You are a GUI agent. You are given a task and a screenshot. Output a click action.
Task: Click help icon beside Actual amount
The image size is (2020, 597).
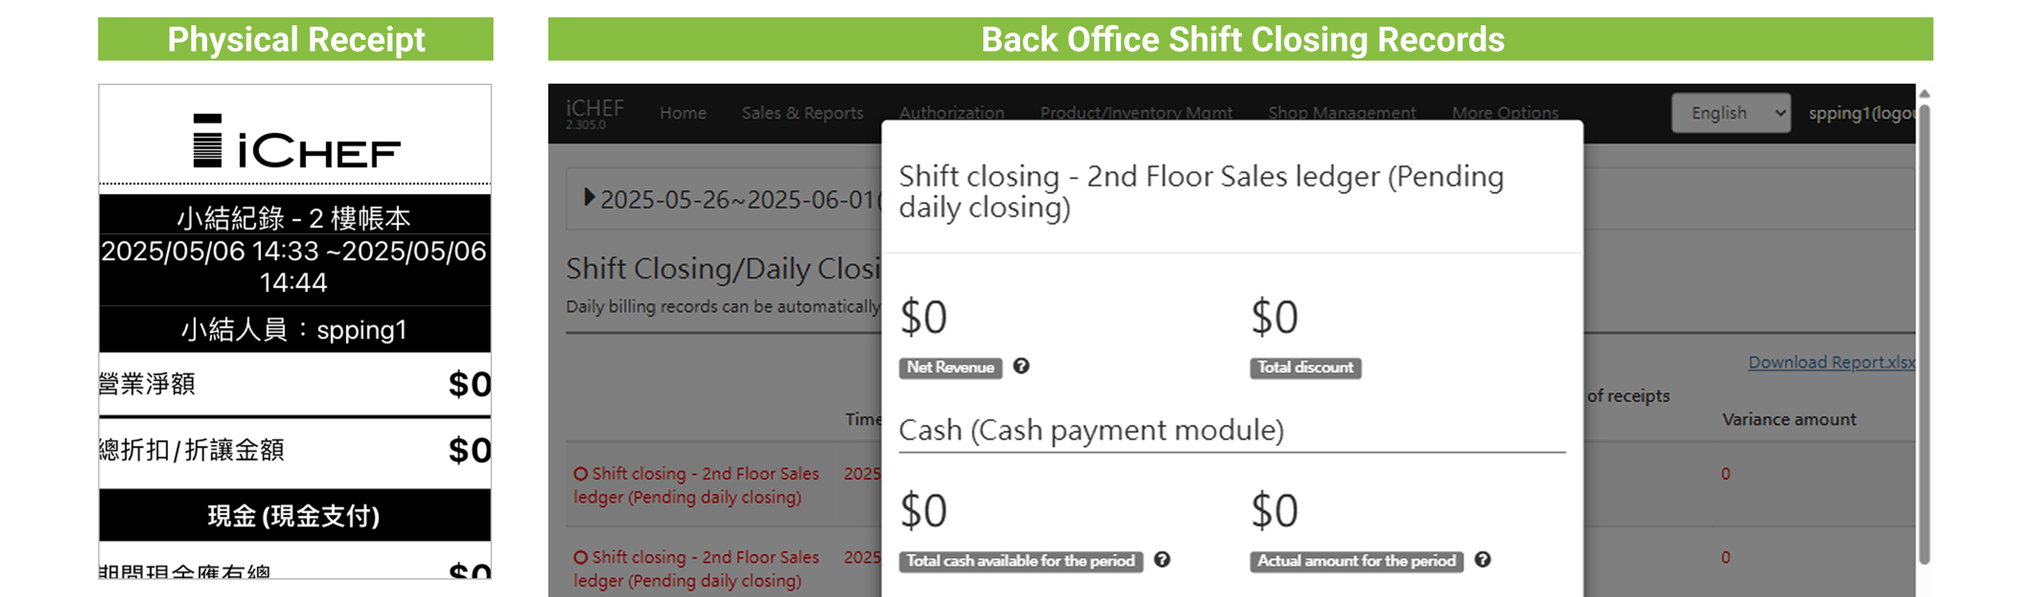pyautogui.click(x=1482, y=560)
